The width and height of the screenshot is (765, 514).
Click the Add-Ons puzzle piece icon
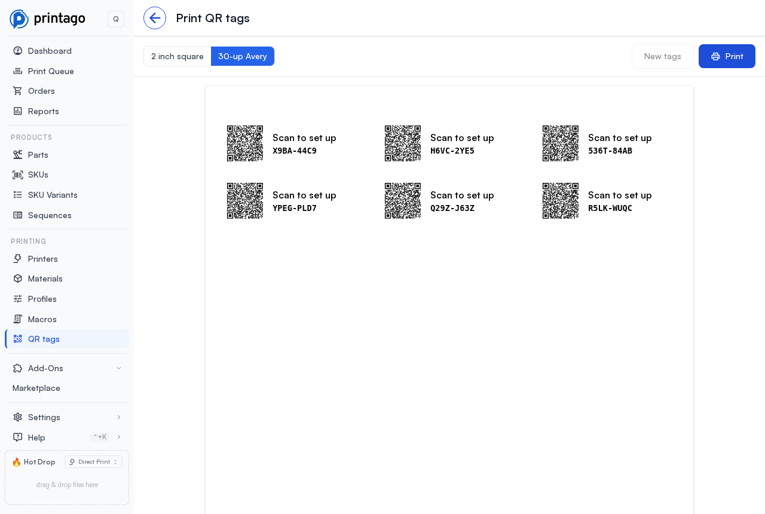[x=18, y=368]
